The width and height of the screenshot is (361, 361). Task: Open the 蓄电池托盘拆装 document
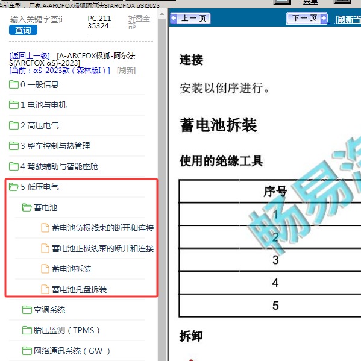tap(79, 289)
